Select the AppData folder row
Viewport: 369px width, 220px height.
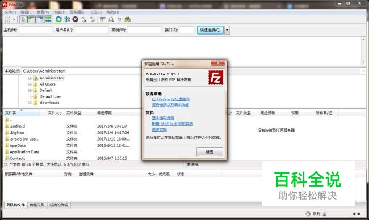click(x=68, y=146)
